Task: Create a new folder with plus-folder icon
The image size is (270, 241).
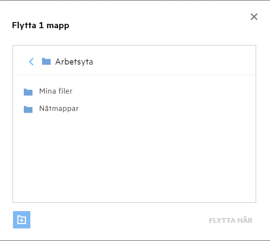Action: click(22, 220)
